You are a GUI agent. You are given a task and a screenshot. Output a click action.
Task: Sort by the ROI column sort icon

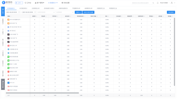point(108,16)
